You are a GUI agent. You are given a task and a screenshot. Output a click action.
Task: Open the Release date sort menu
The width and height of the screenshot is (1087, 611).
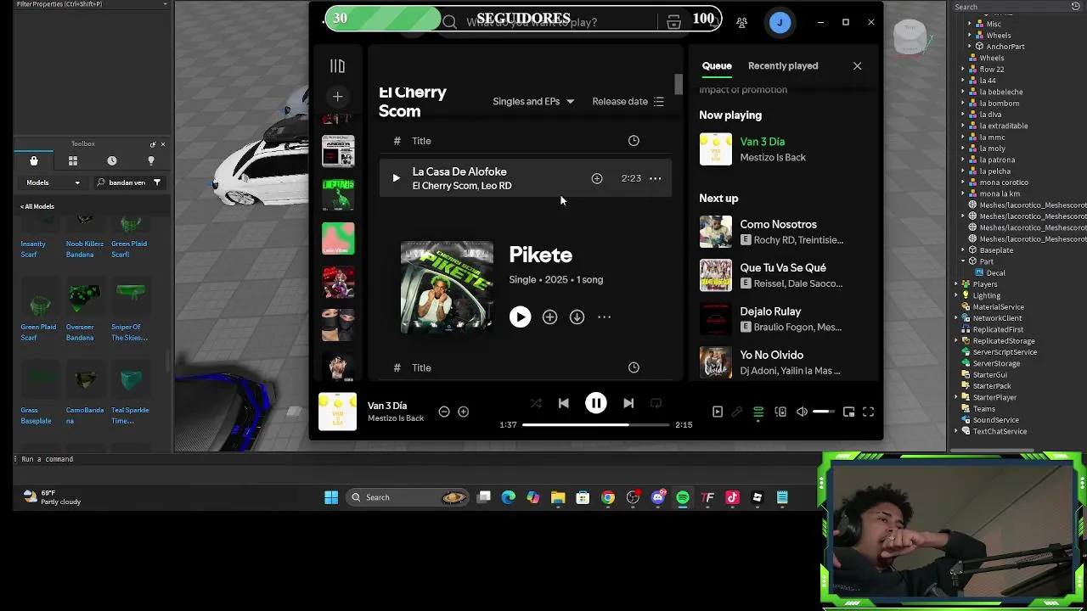pos(628,101)
